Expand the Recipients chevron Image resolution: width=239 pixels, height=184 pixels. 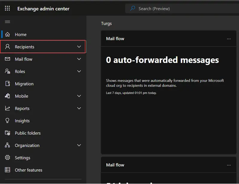tap(79, 47)
